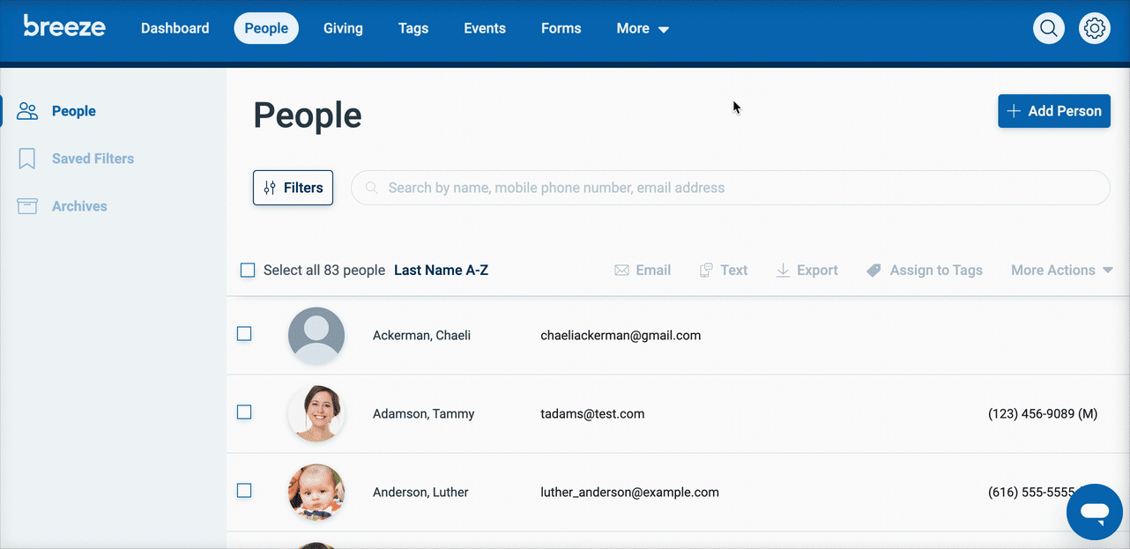Open the Events tab

coord(485,28)
